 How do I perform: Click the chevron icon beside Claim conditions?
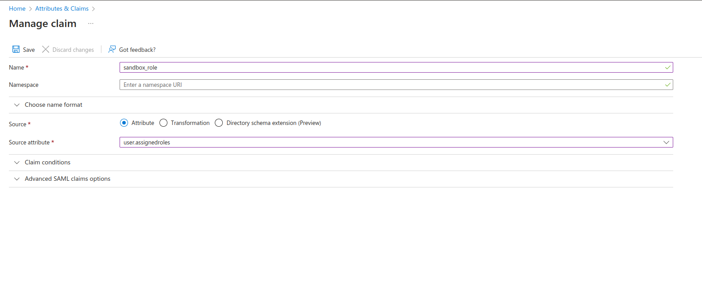click(x=17, y=163)
